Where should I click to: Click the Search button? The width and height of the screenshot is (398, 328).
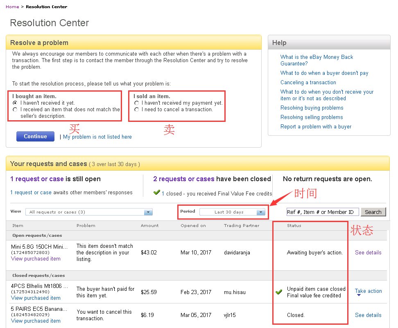[x=373, y=212]
